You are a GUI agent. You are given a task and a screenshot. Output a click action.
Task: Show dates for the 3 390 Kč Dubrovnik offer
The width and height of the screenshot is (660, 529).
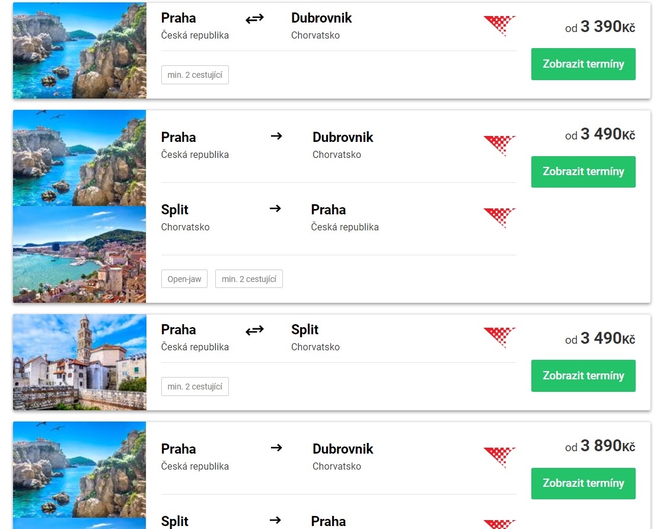point(583,64)
